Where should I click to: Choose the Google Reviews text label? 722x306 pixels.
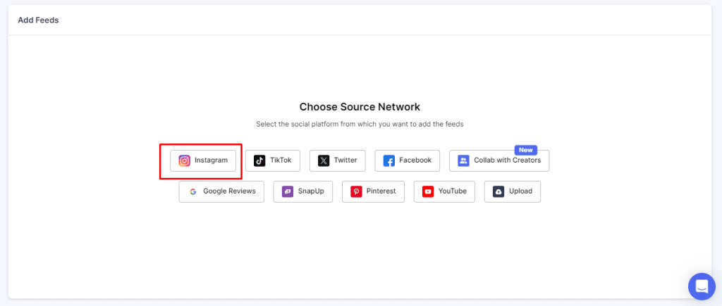coord(229,191)
